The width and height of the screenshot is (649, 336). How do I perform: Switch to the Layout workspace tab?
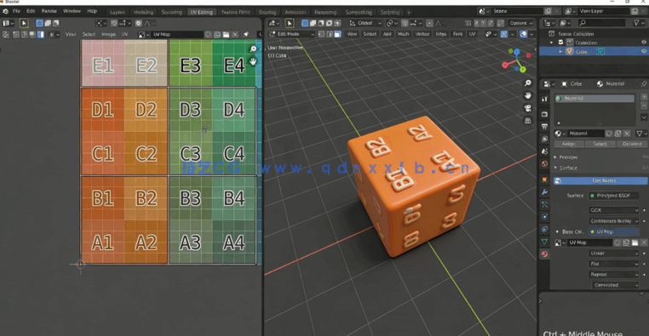point(118,12)
